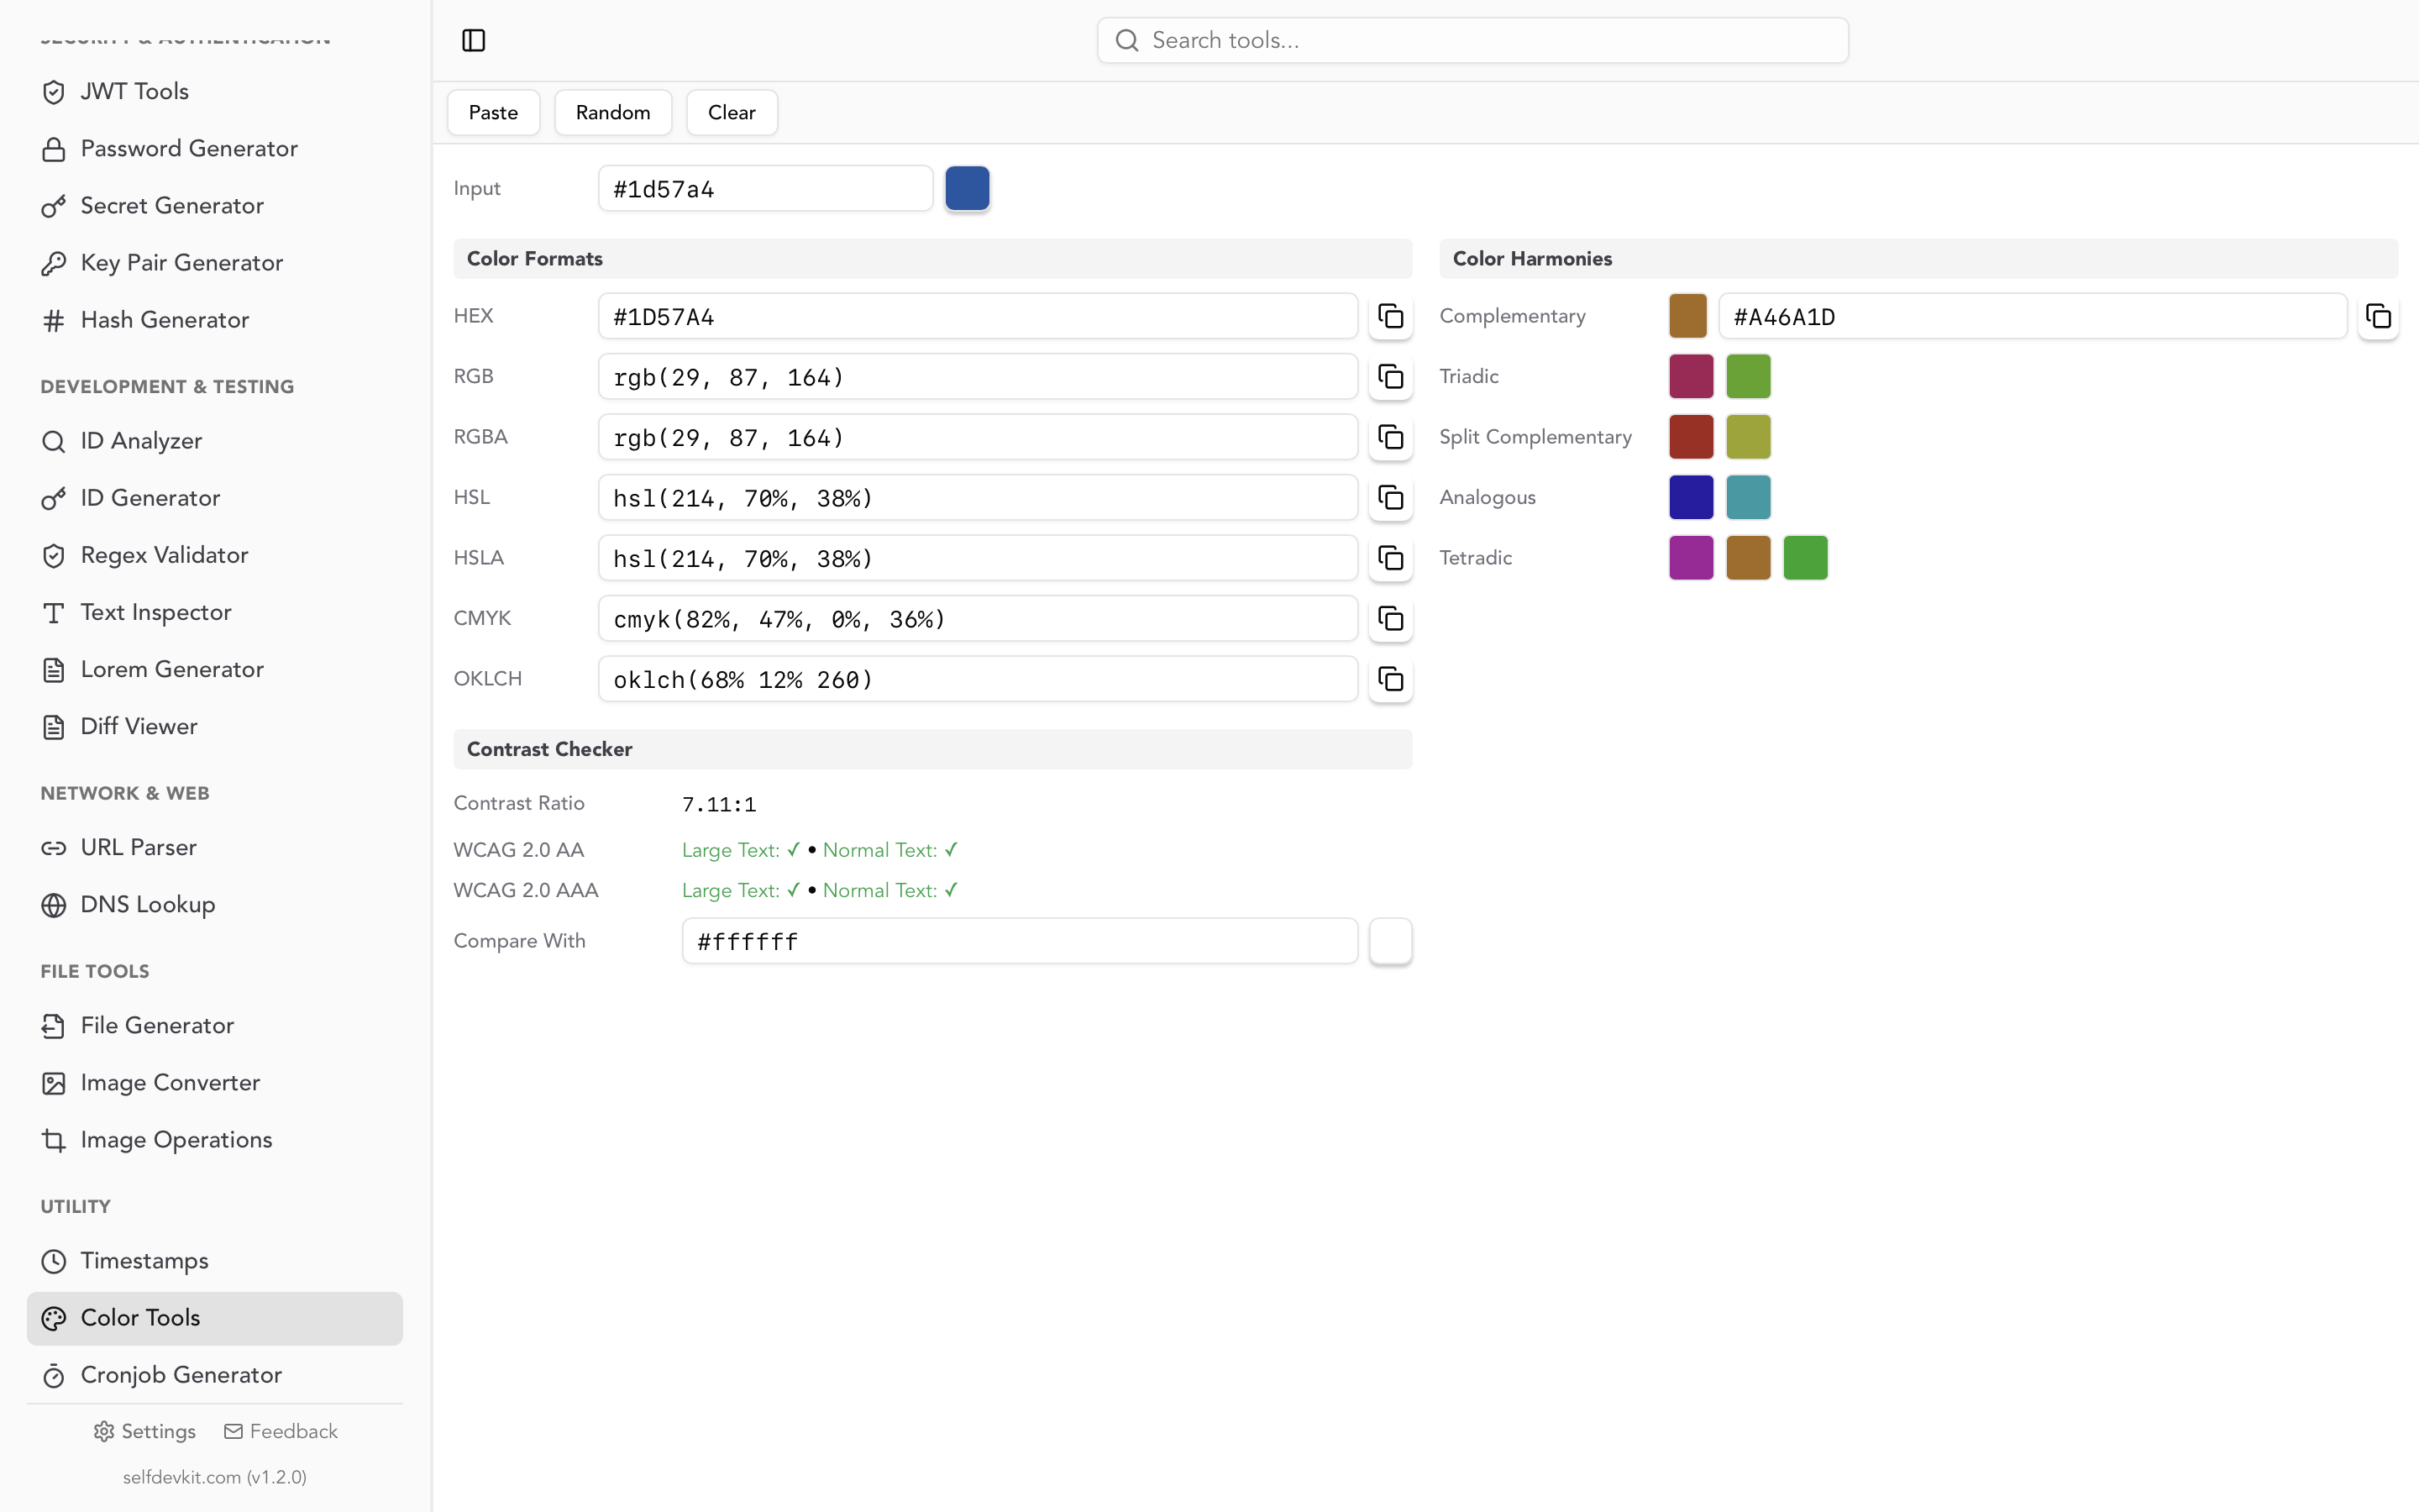
Task: Open Regex Validator tool
Action: (x=215, y=555)
